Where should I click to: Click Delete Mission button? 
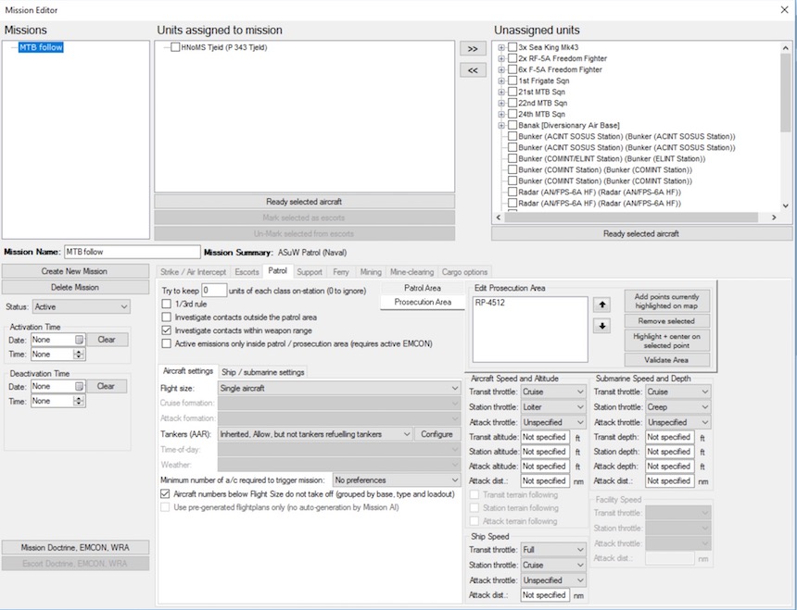(x=75, y=287)
